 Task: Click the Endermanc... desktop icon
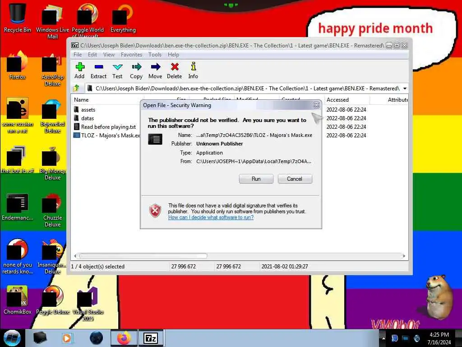18,206
